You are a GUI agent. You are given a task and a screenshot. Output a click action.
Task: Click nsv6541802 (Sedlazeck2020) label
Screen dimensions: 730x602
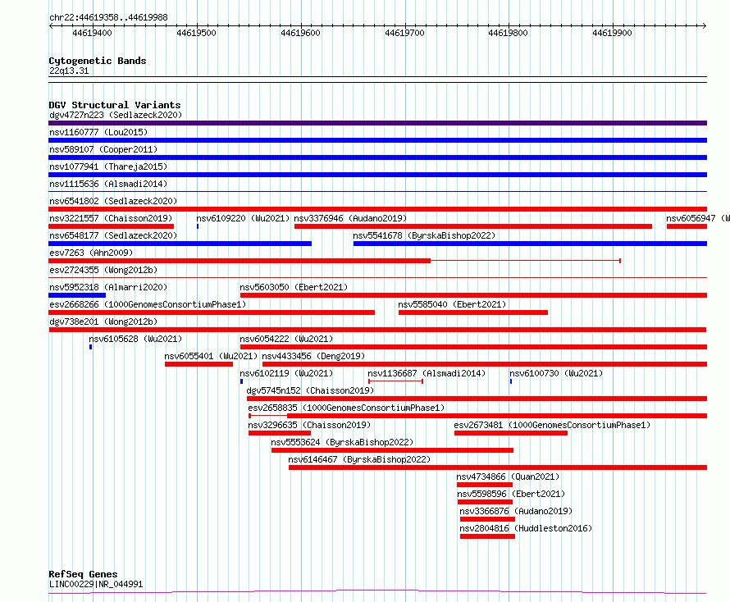[x=113, y=201]
